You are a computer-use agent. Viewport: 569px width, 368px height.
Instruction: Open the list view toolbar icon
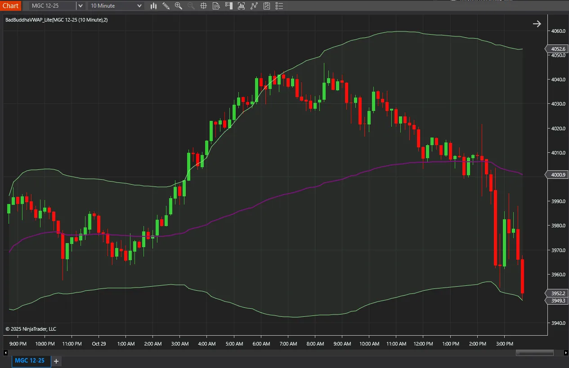click(x=279, y=6)
